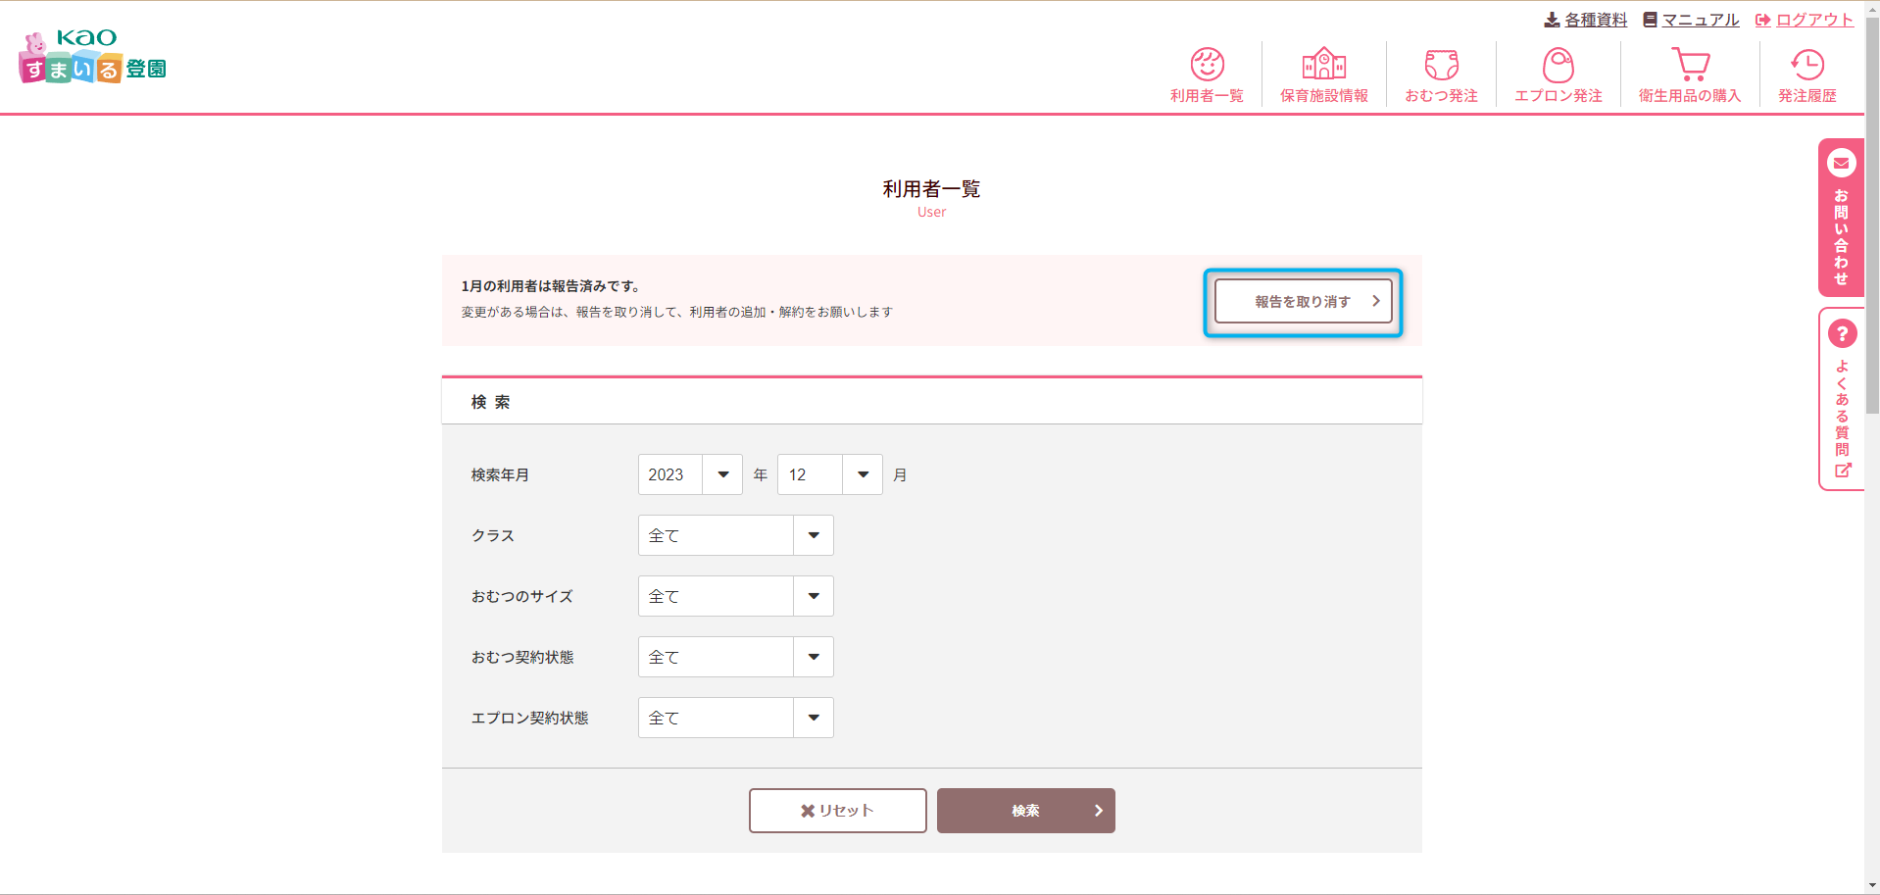
Task: Expand the おむつ契約状態 dropdown
Action: click(x=735, y=657)
